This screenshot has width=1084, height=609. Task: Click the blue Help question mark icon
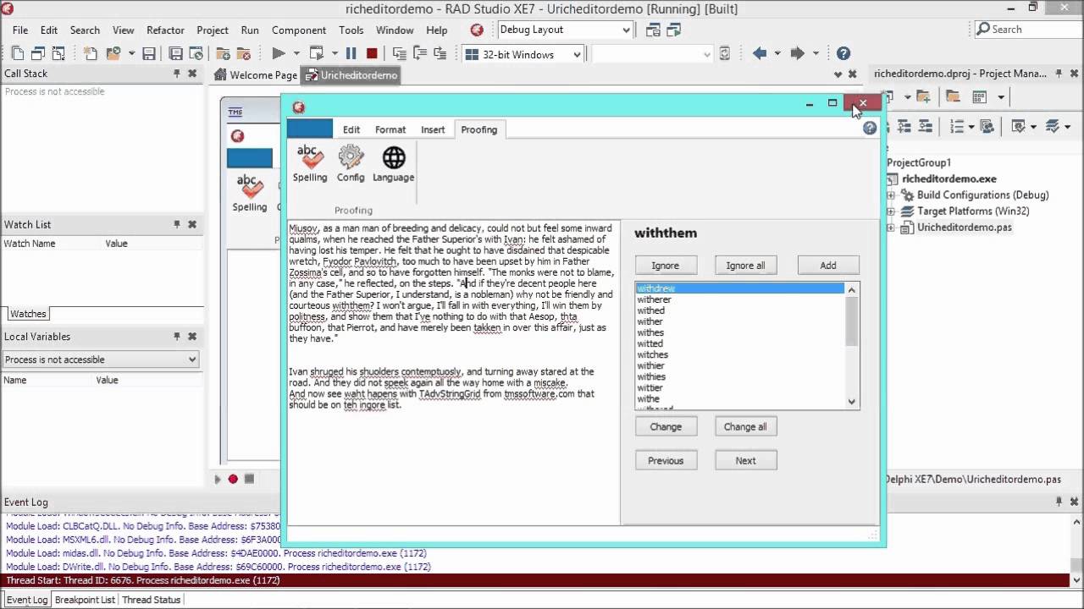click(843, 53)
